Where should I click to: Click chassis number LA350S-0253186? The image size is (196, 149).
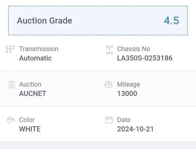(145, 58)
